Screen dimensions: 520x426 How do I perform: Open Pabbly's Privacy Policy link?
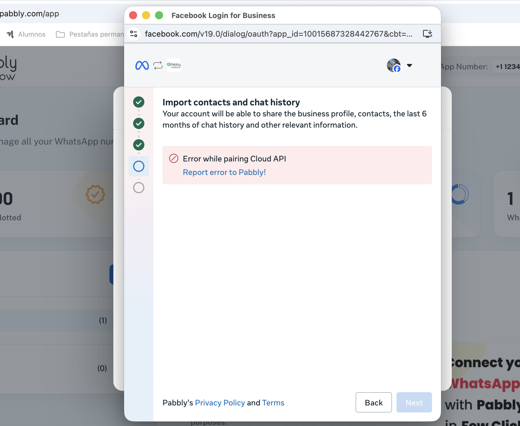(x=220, y=403)
